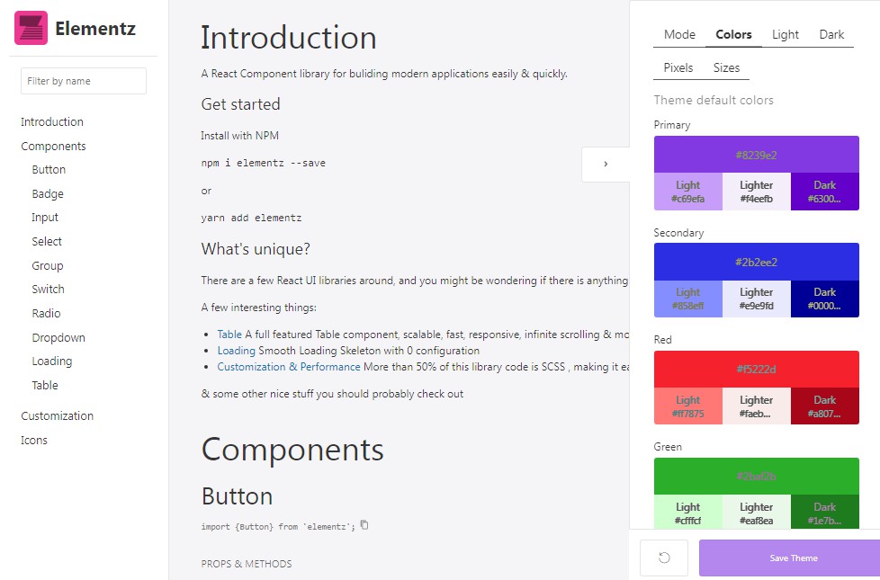Type in the Filter by name field
Screen dimensions: 880x580
point(83,81)
